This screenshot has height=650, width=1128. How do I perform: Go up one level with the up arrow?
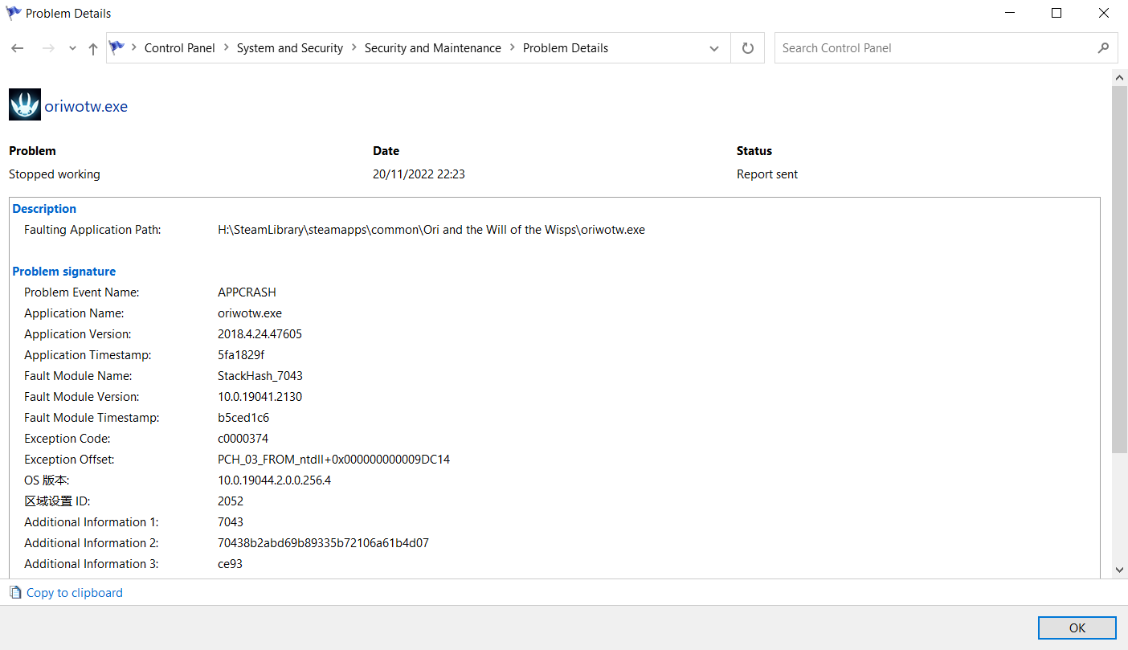tap(93, 48)
